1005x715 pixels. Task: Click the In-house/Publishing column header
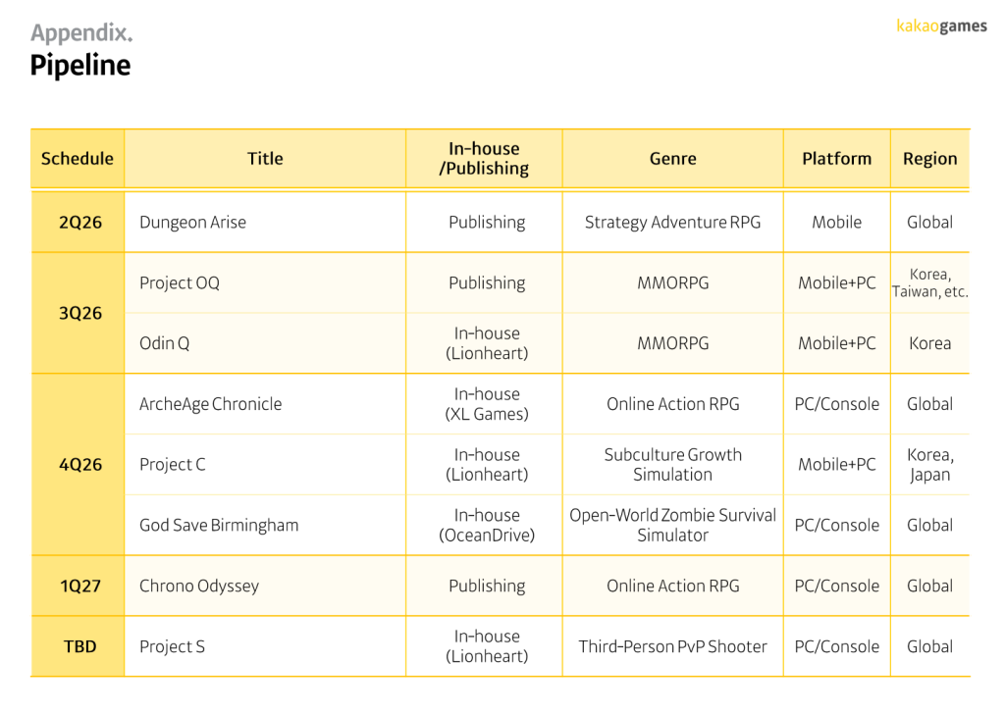(x=484, y=159)
